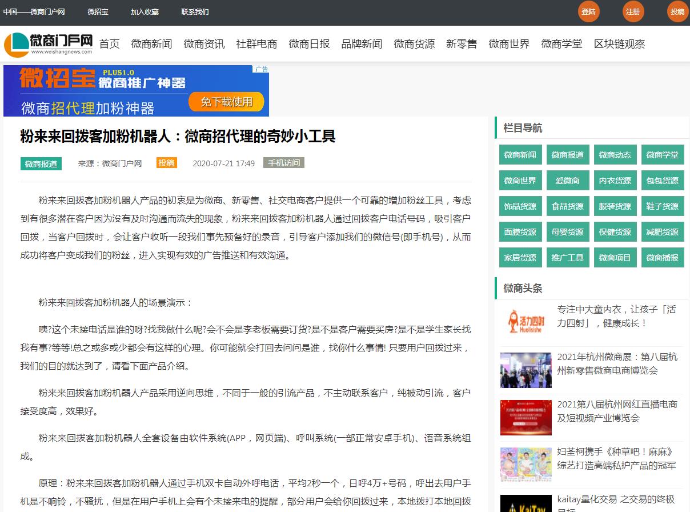Open 品牌新闻 navigation item

(x=362, y=44)
